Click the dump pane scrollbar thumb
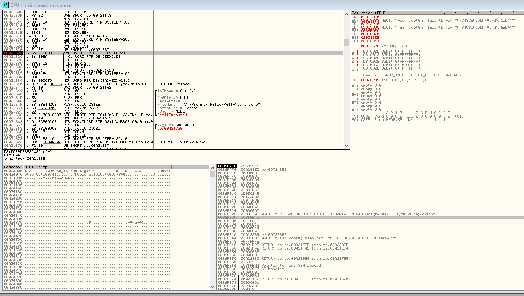This screenshot has height=296, width=524. pos(212,174)
